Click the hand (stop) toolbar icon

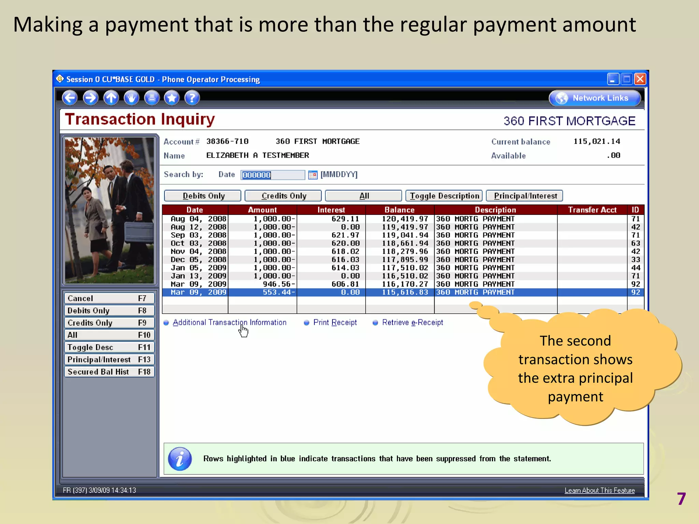click(131, 98)
